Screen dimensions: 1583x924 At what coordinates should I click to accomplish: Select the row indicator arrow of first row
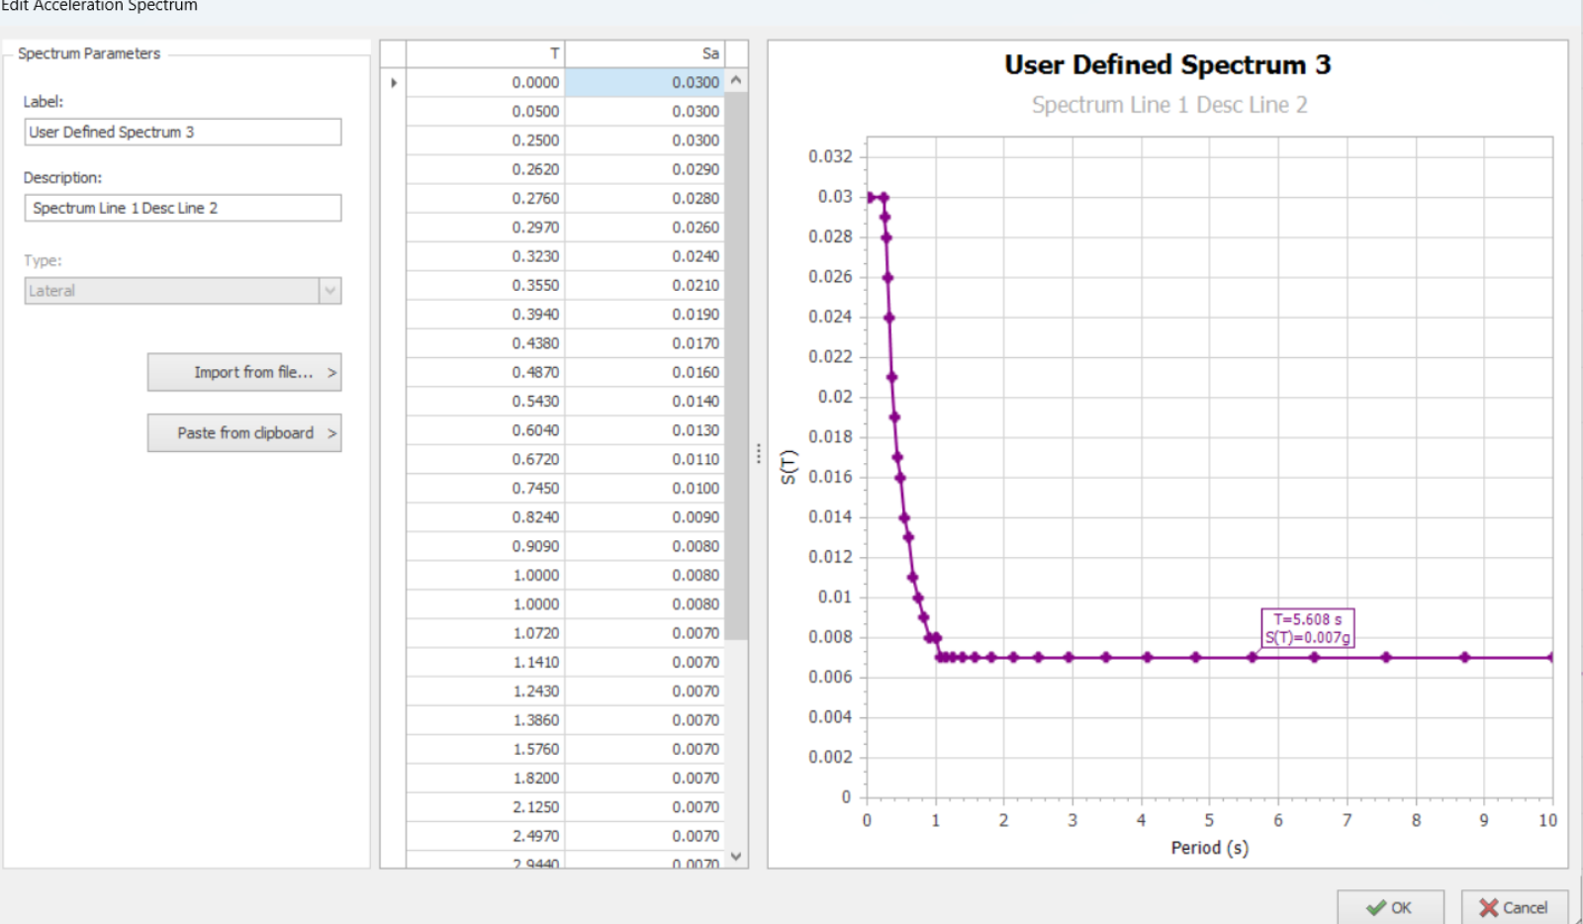tap(394, 82)
